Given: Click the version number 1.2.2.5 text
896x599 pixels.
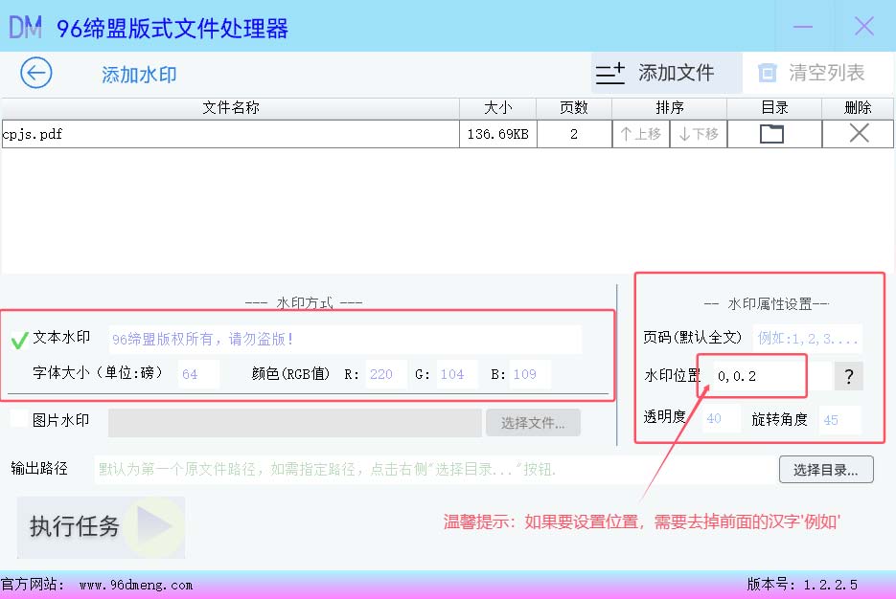Looking at the screenshot, I should [x=830, y=585].
